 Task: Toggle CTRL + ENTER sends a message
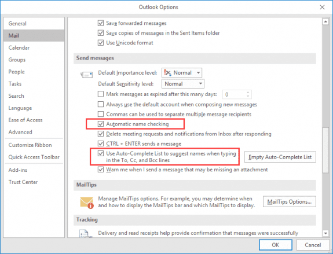(x=101, y=143)
